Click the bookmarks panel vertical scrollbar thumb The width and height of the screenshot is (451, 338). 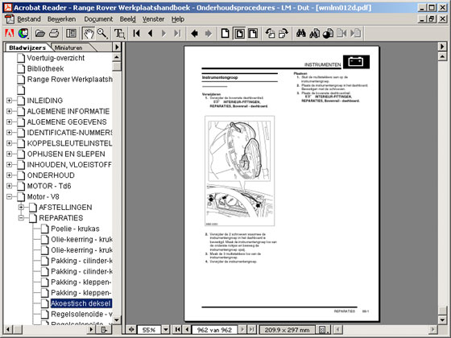click(117, 66)
